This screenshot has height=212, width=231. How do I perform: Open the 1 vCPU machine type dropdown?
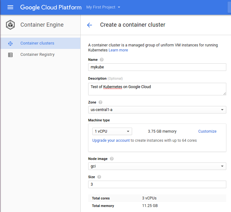point(112,131)
